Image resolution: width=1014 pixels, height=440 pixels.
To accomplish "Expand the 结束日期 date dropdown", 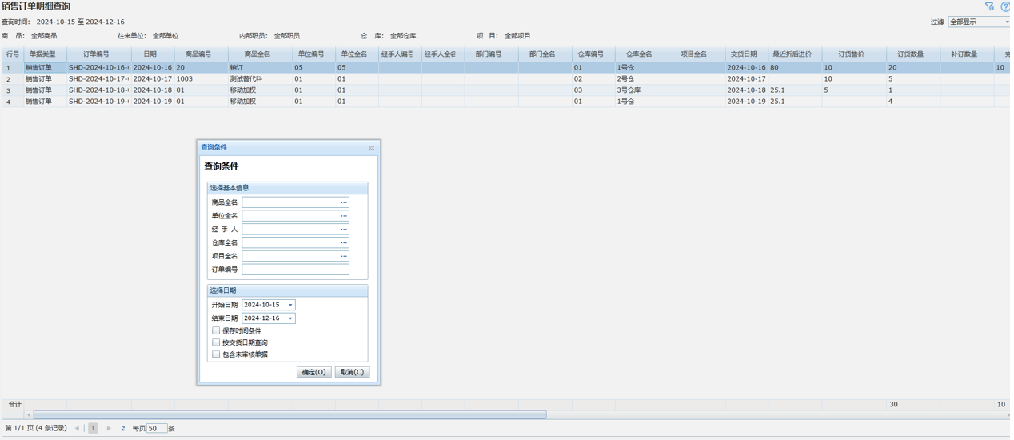I will 290,318.
